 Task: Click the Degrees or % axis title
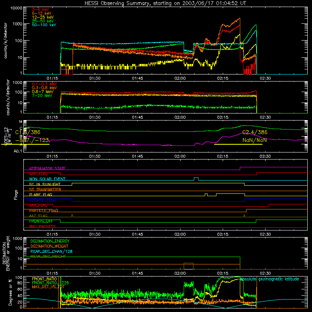(10, 292)
